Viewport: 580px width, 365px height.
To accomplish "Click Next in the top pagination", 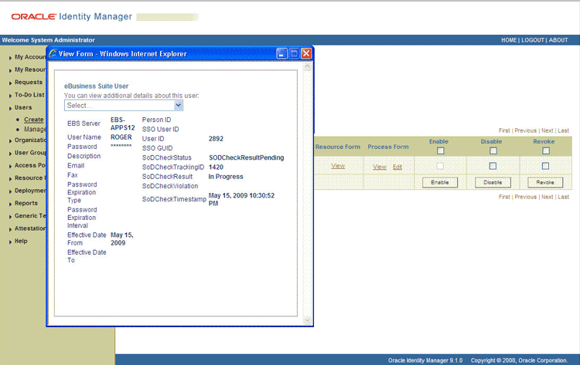I will click(x=547, y=130).
